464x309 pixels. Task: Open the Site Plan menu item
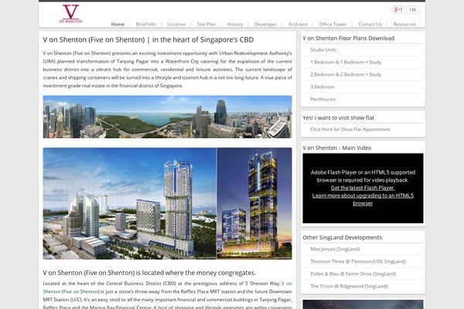pyautogui.click(x=206, y=24)
